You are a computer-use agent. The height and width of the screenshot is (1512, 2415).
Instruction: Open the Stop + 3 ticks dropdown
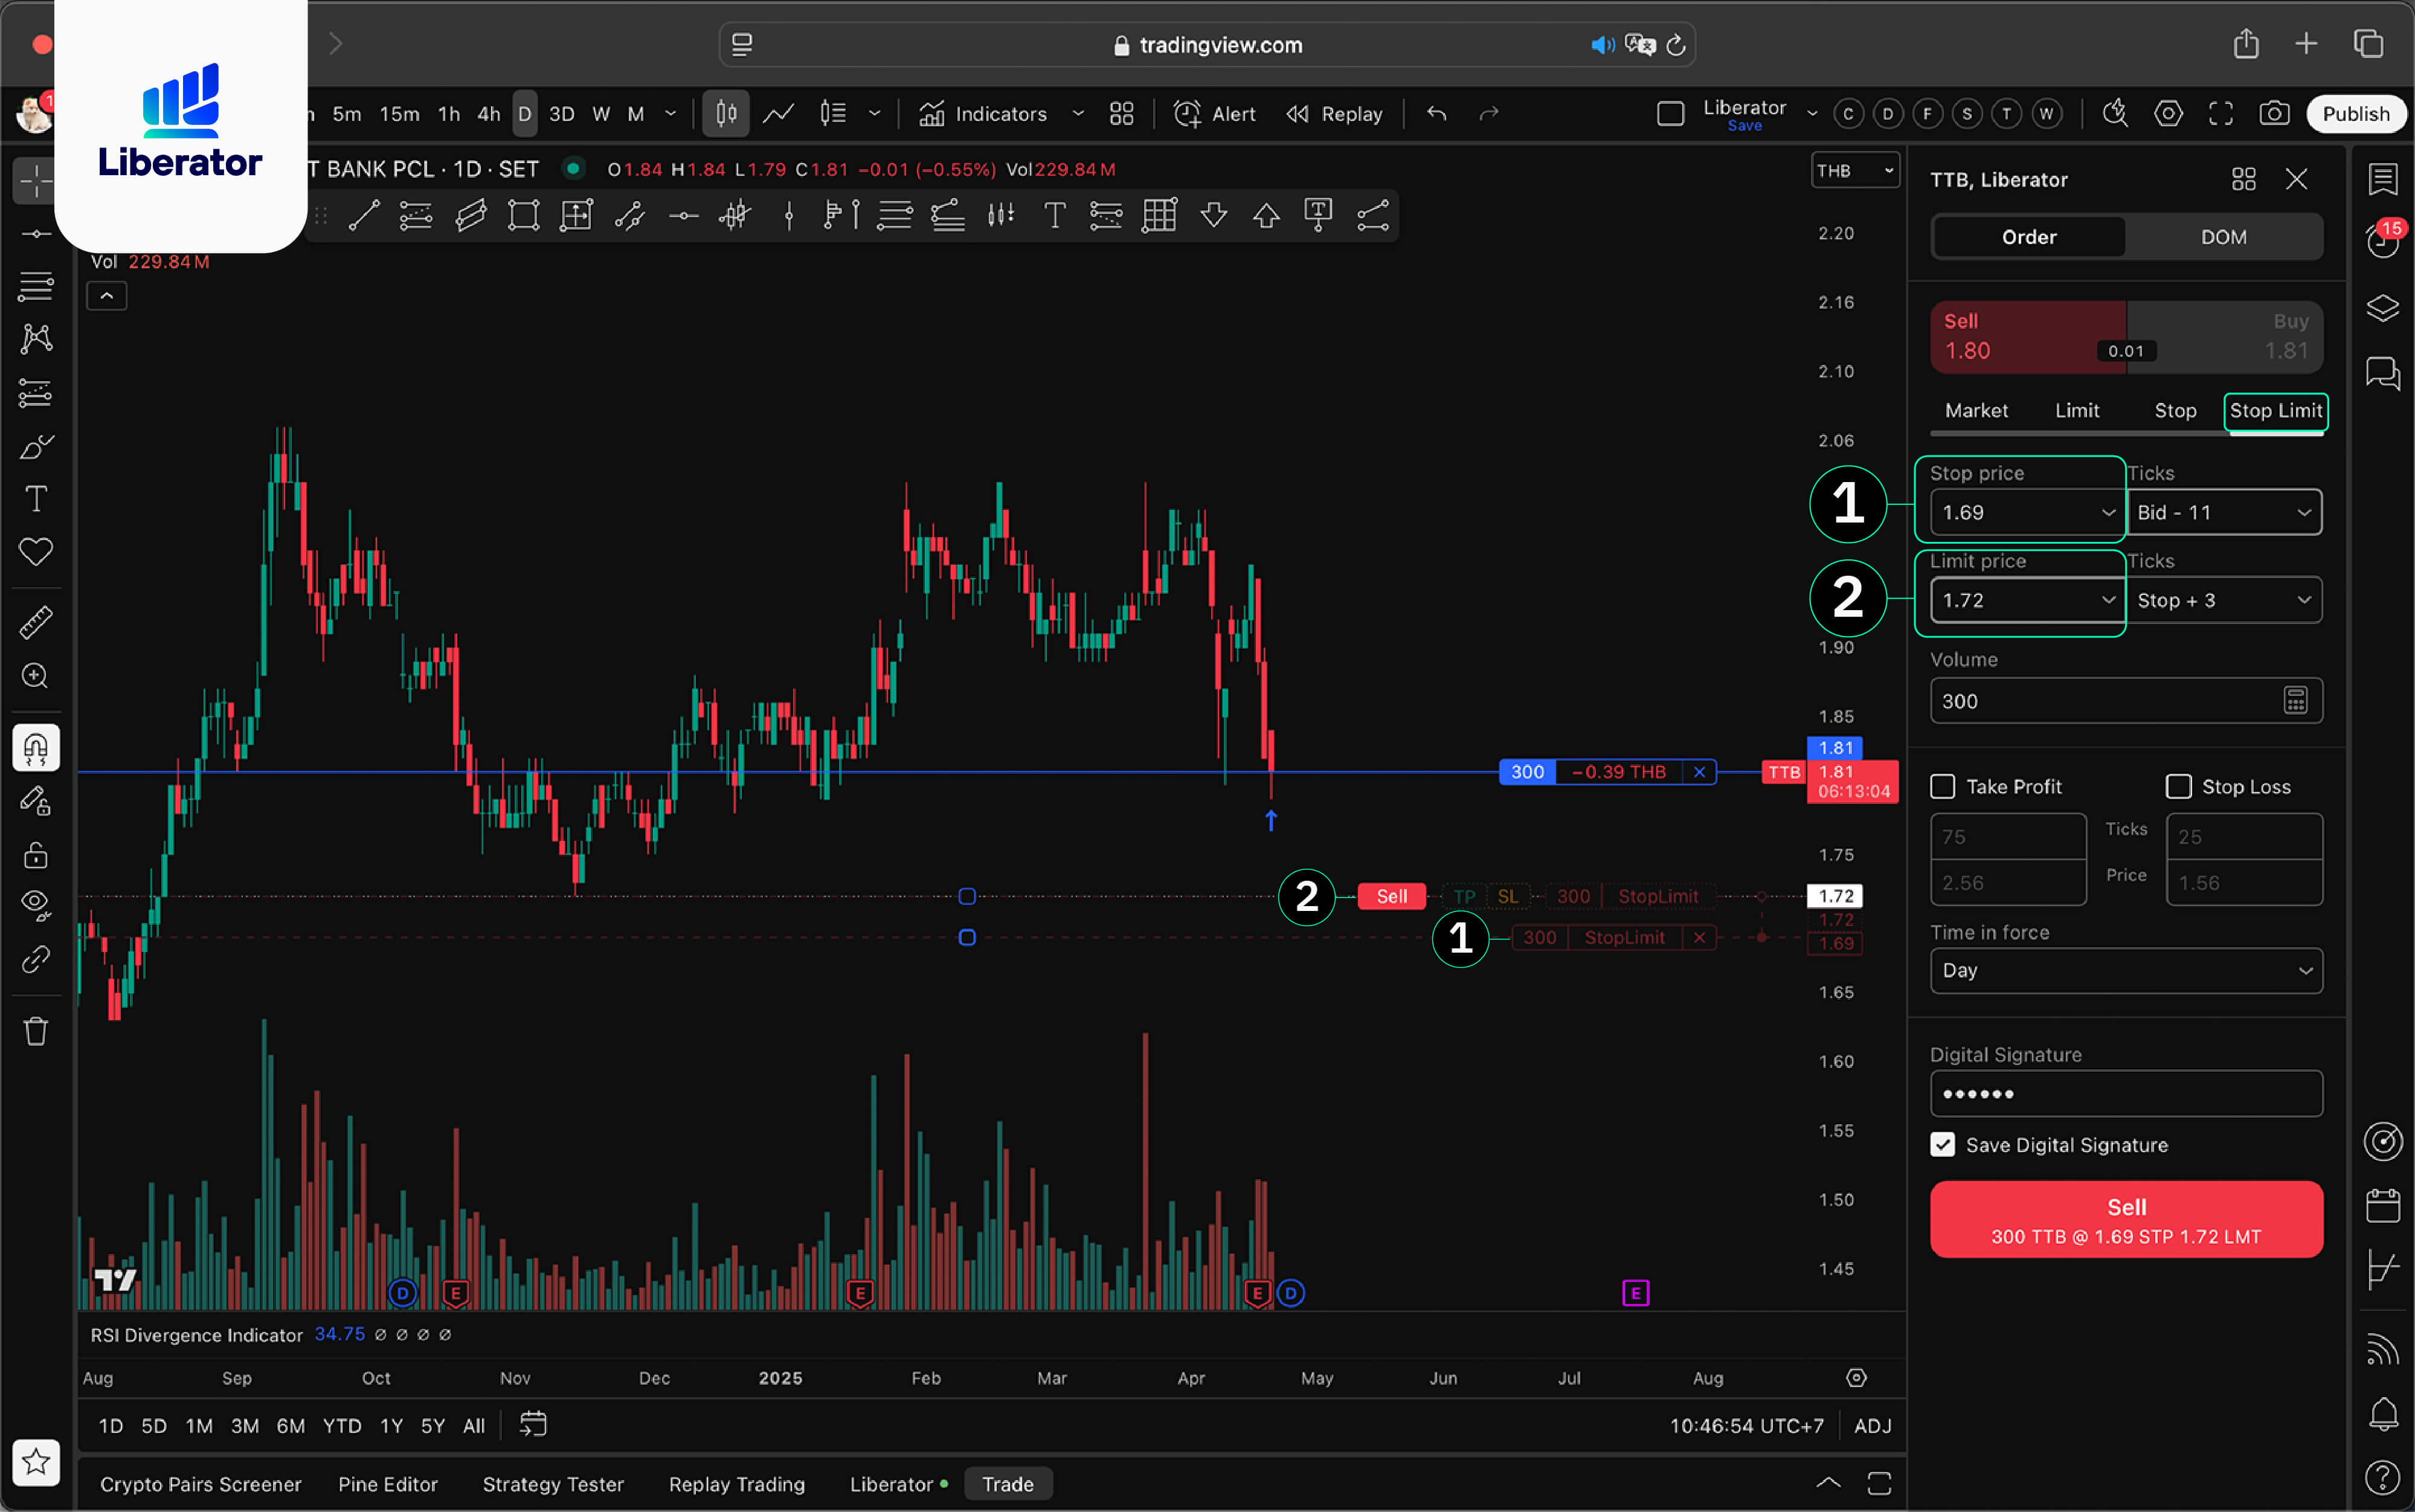coord(2224,600)
